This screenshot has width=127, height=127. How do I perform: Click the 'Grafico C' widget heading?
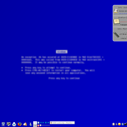click(x=123, y=17)
